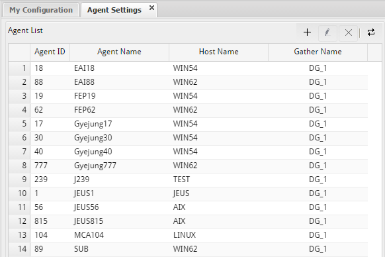Switch to the My Configuration tab
Screen dimensions: 385x257
coord(41,10)
